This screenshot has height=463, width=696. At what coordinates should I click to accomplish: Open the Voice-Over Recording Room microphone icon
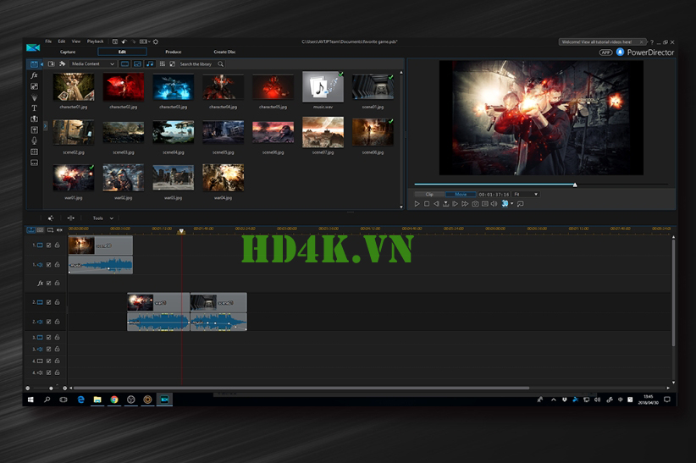tap(34, 141)
